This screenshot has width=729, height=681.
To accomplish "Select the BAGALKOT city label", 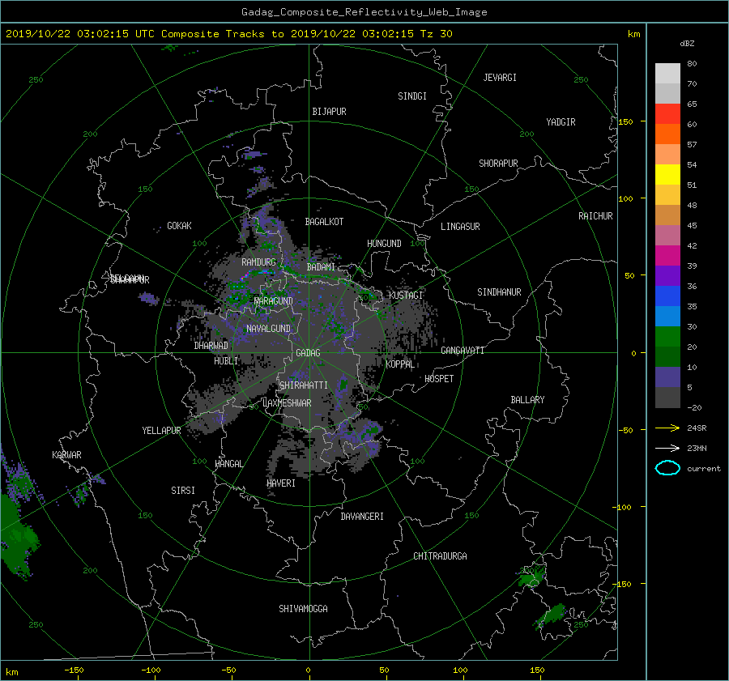I will click(x=324, y=222).
